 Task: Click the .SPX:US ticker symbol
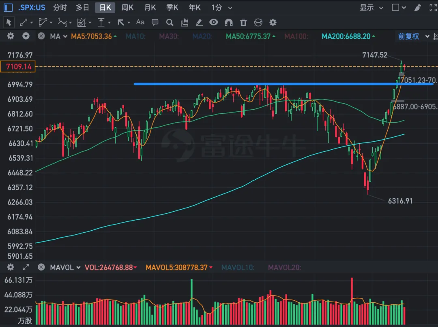pyautogui.click(x=32, y=8)
